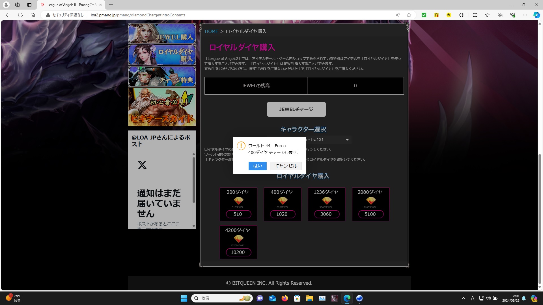Toggle the favorites star for this page

409,15
